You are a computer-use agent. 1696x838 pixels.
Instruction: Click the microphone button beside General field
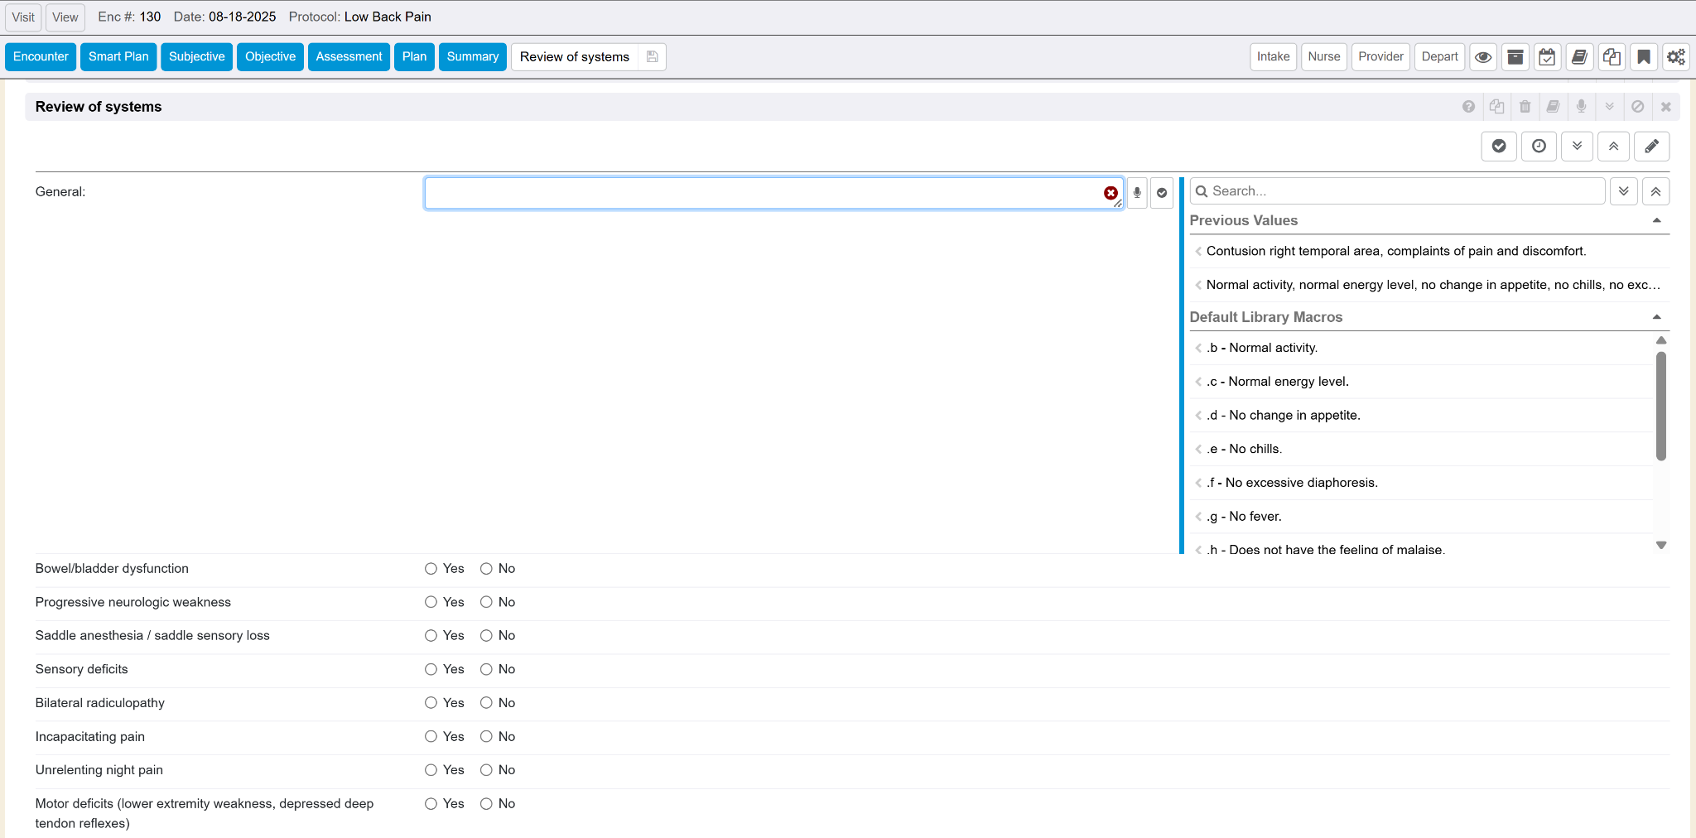point(1137,193)
